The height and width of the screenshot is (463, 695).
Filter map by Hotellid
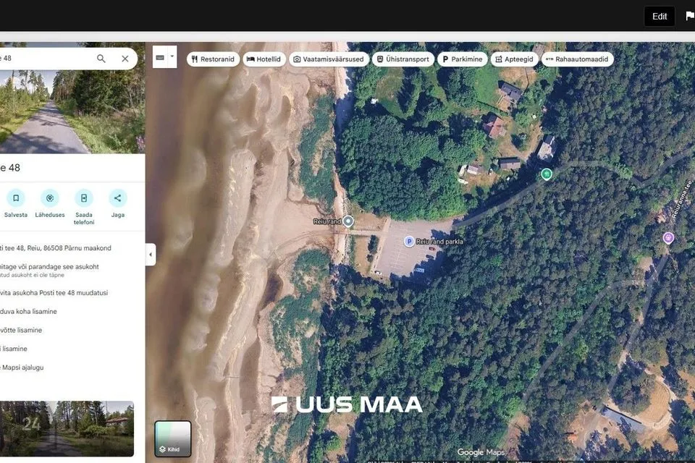pyautogui.click(x=264, y=59)
